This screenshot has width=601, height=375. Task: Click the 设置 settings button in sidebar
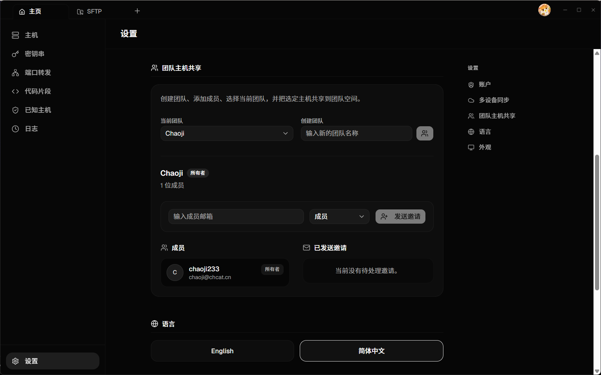coord(53,361)
